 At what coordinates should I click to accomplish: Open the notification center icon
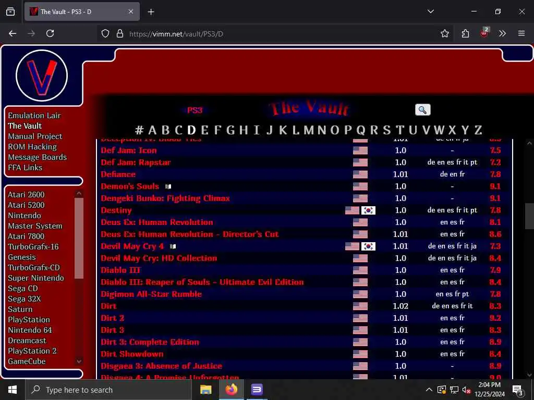(x=518, y=390)
